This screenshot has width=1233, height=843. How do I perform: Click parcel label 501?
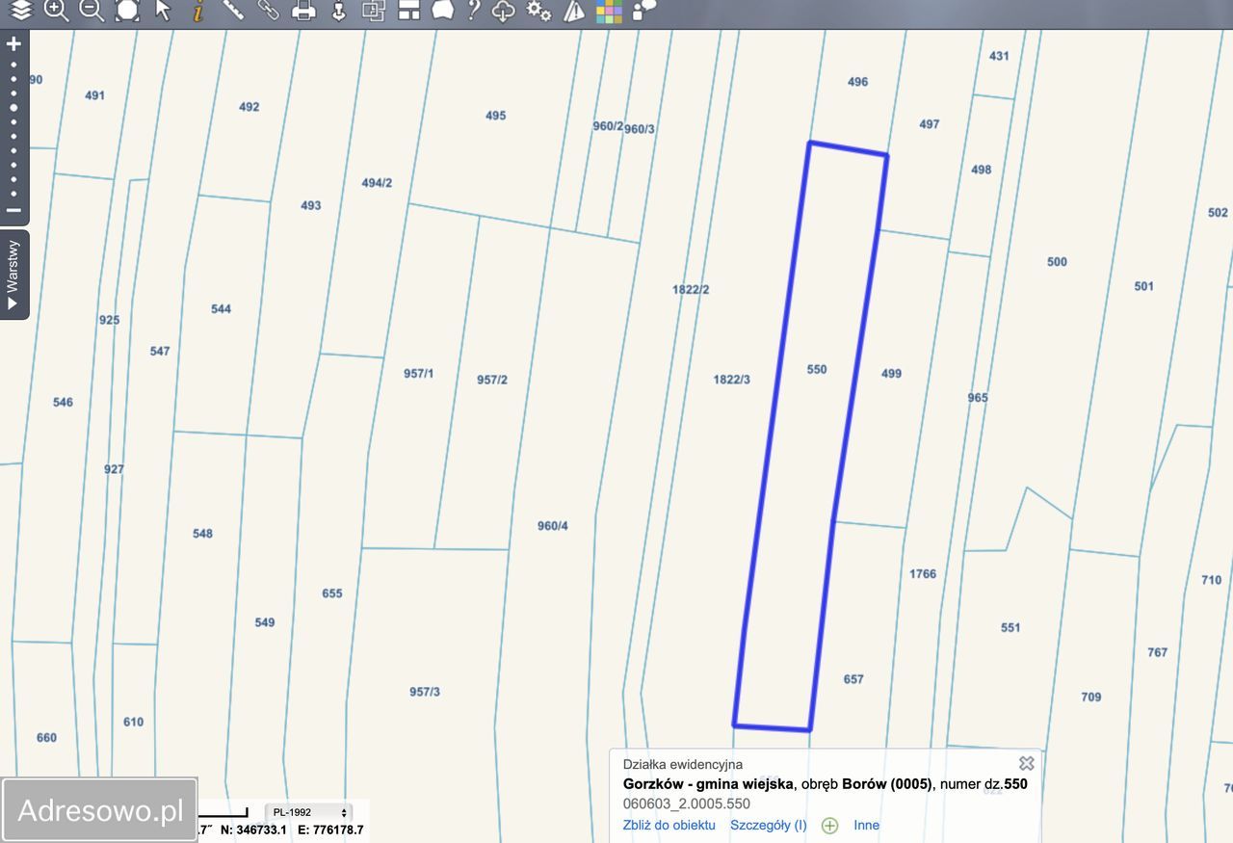1143,286
